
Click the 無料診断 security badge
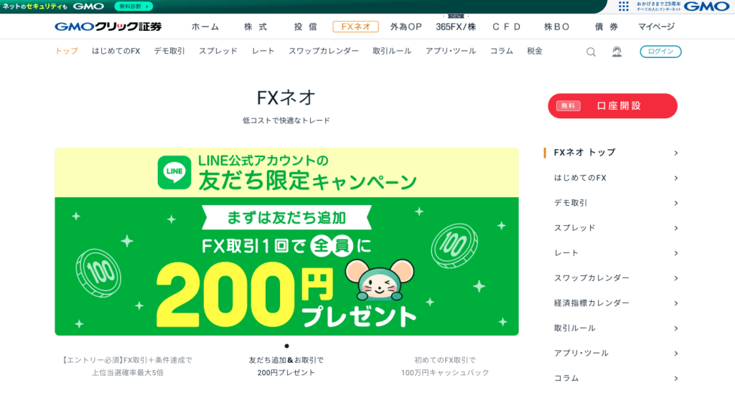click(134, 6)
